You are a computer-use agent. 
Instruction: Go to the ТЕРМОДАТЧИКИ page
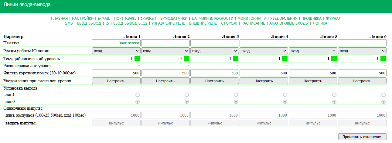[x=172, y=19]
